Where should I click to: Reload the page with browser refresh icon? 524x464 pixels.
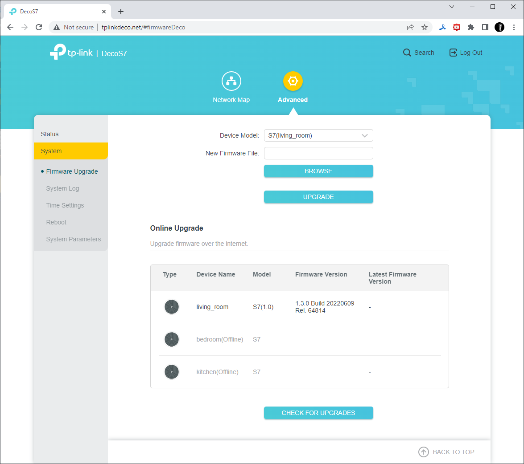coord(39,27)
